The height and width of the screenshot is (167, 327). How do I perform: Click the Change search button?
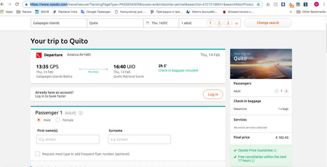[268, 23]
